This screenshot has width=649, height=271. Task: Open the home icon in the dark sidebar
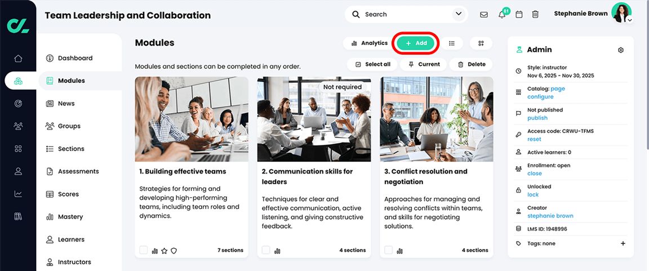point(18,59)
